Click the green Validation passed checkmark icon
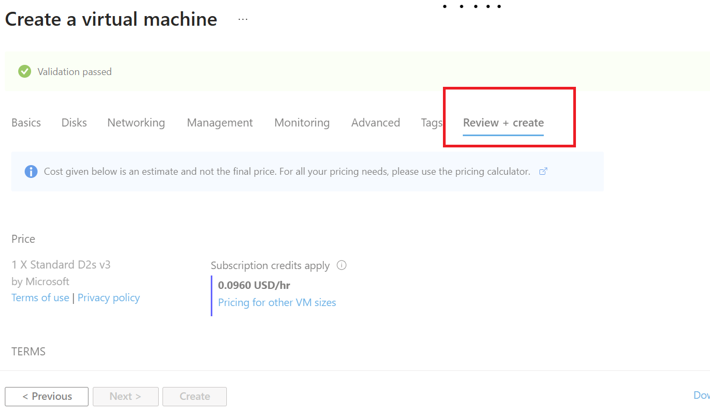 25,71
